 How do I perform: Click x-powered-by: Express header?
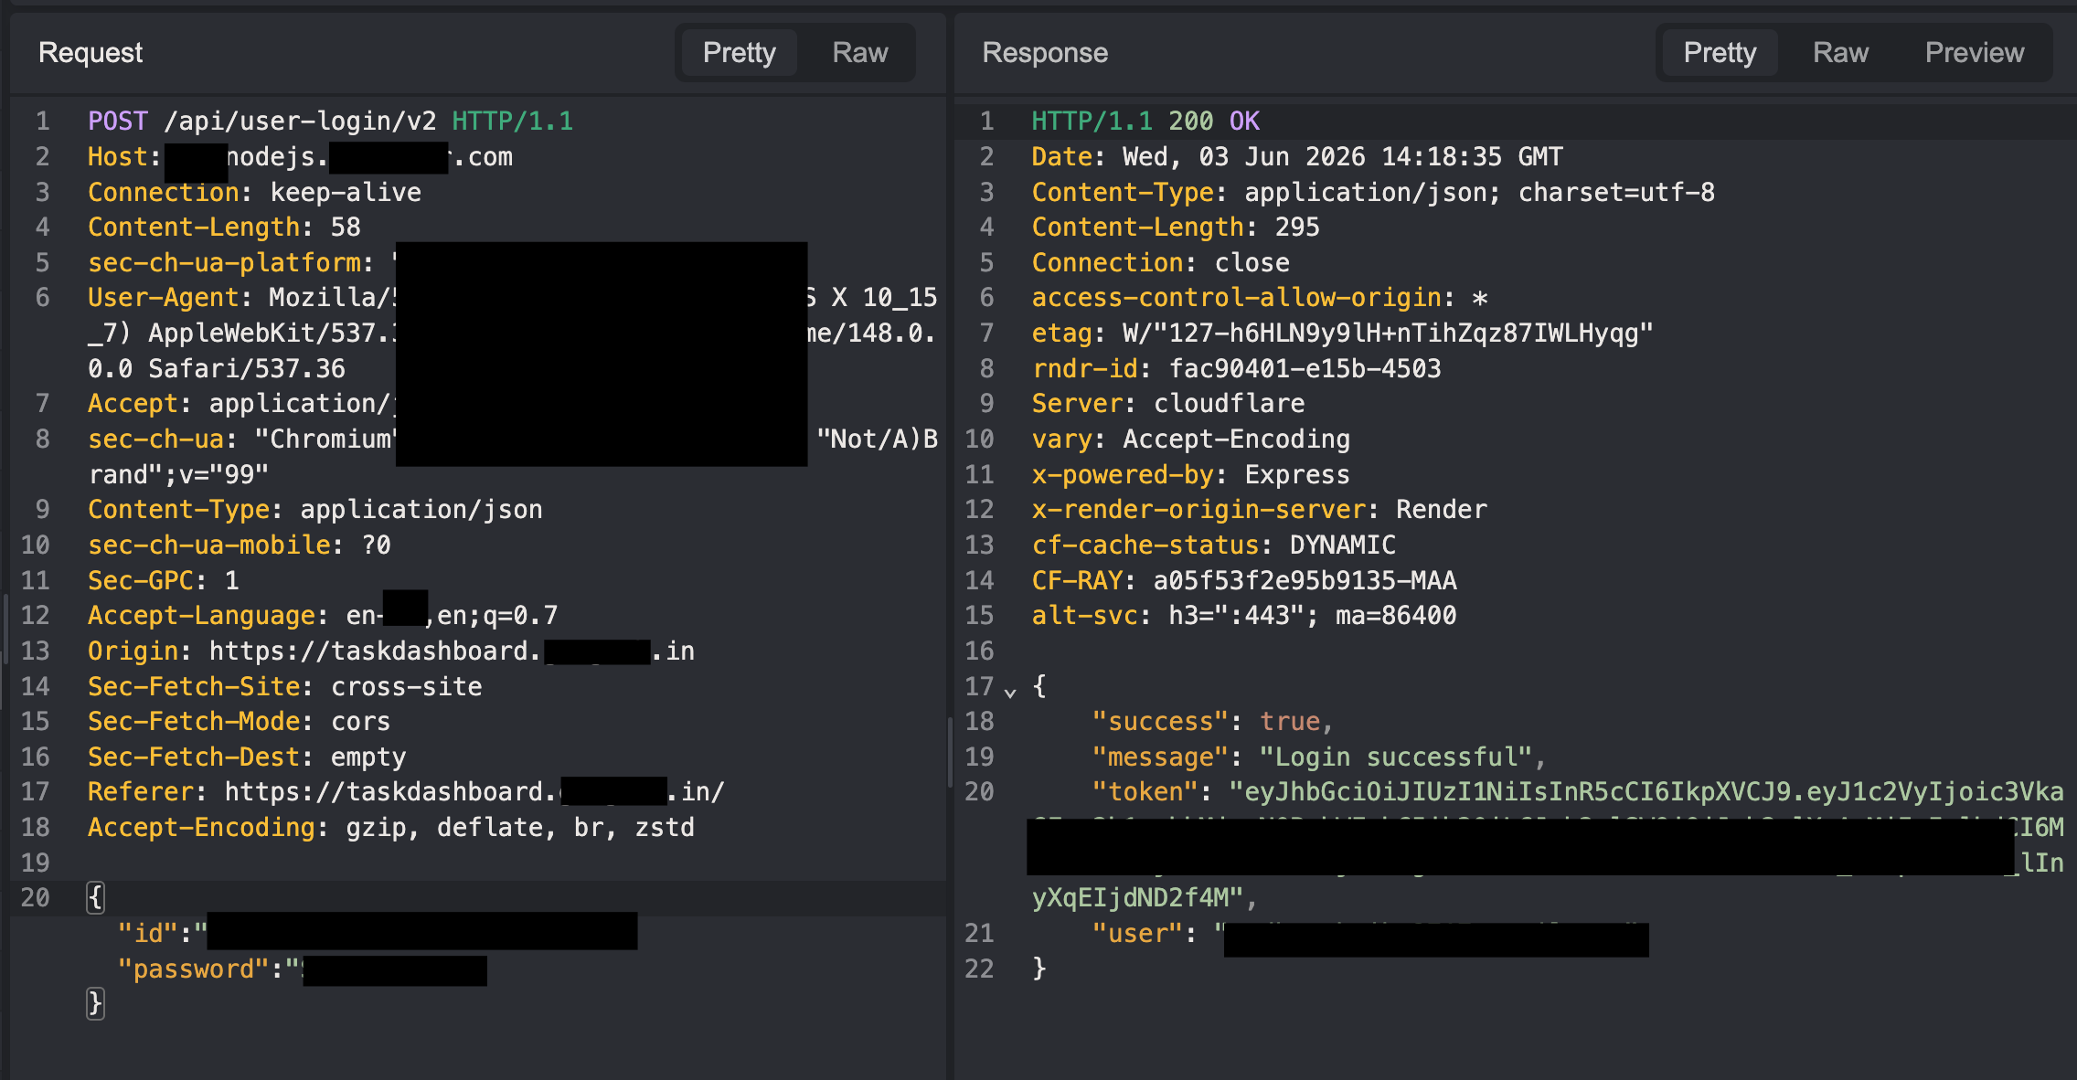(x=1191, y=475)
